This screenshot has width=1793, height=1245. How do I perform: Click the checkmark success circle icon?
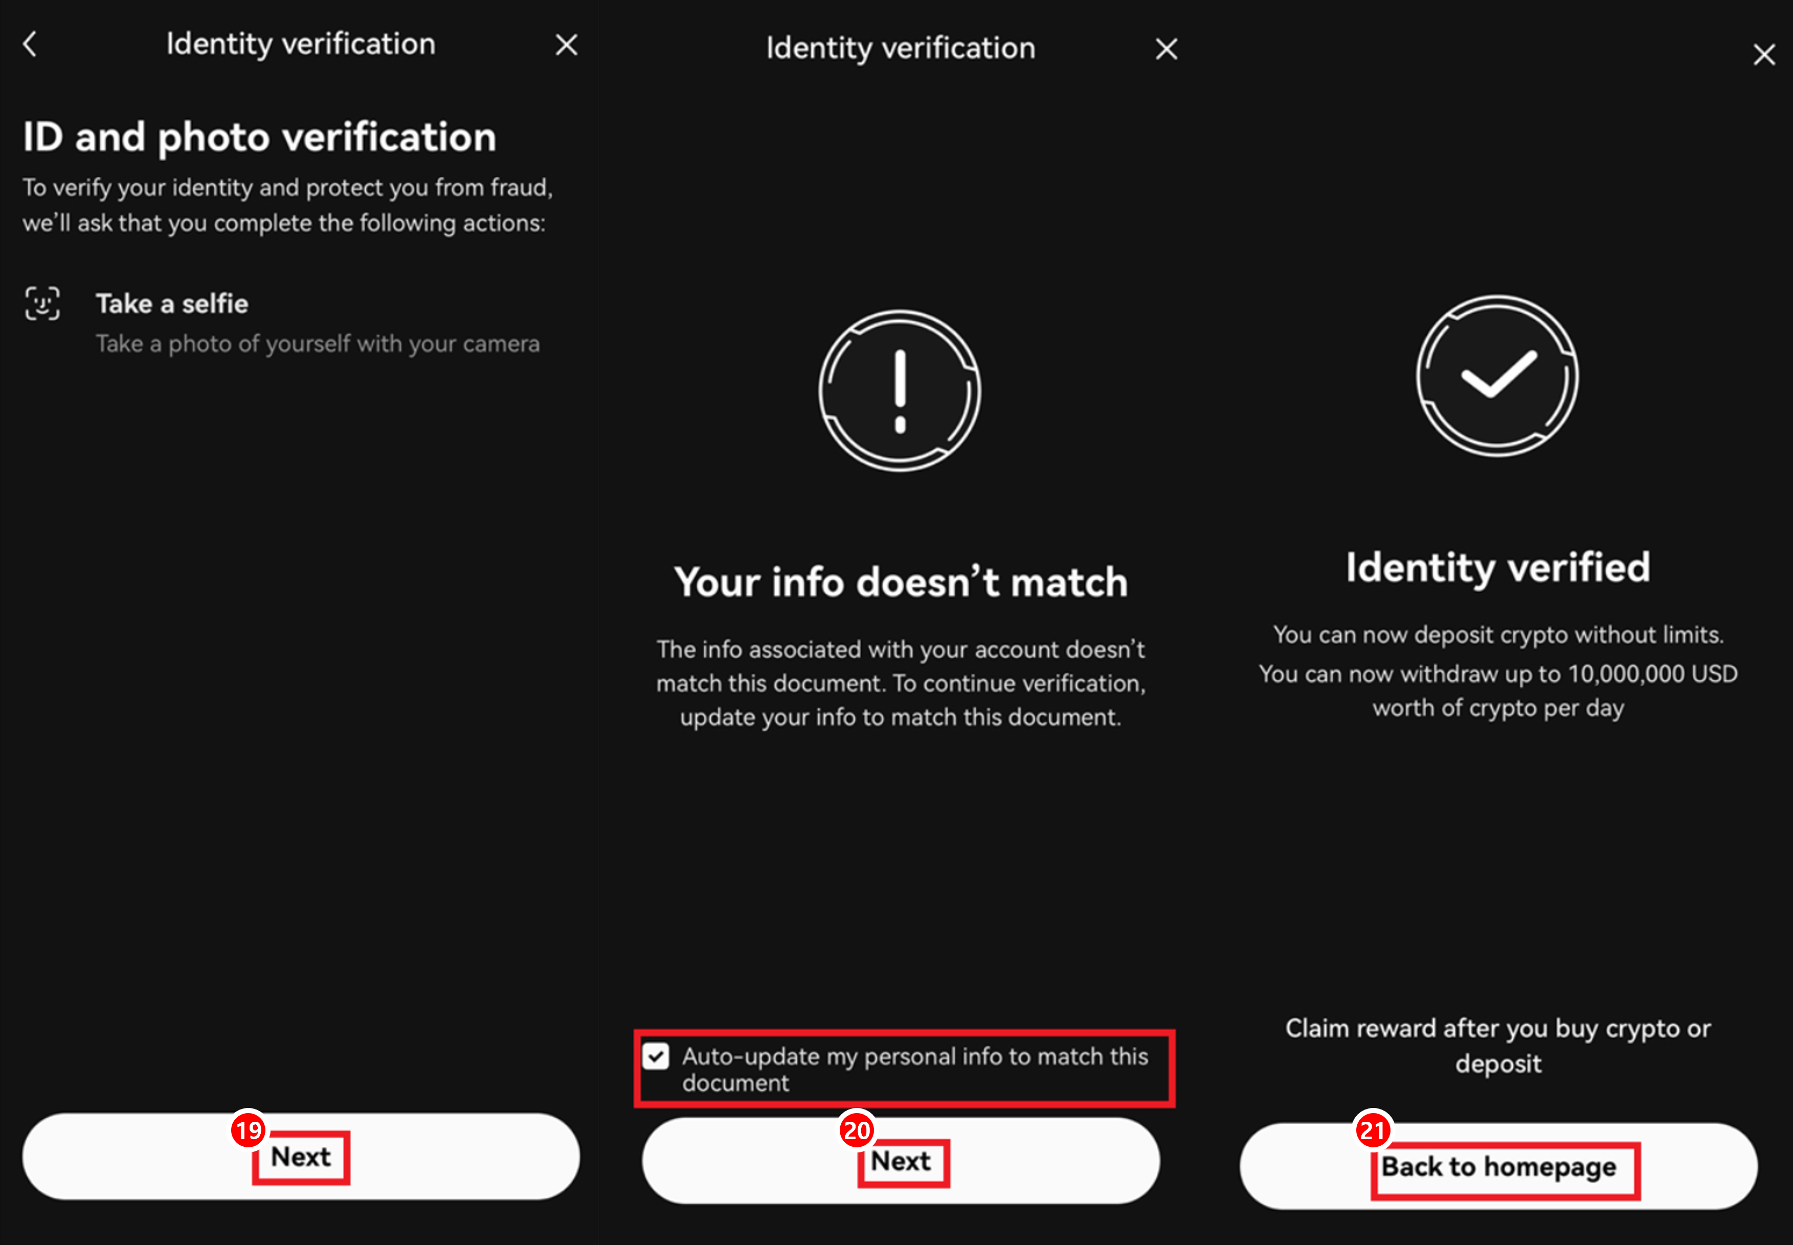pos(1496,376)
